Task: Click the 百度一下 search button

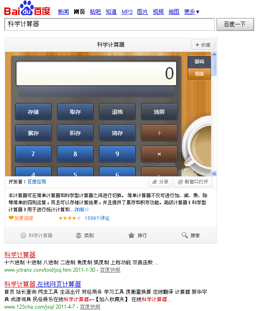Action: [x=235, y=24]
